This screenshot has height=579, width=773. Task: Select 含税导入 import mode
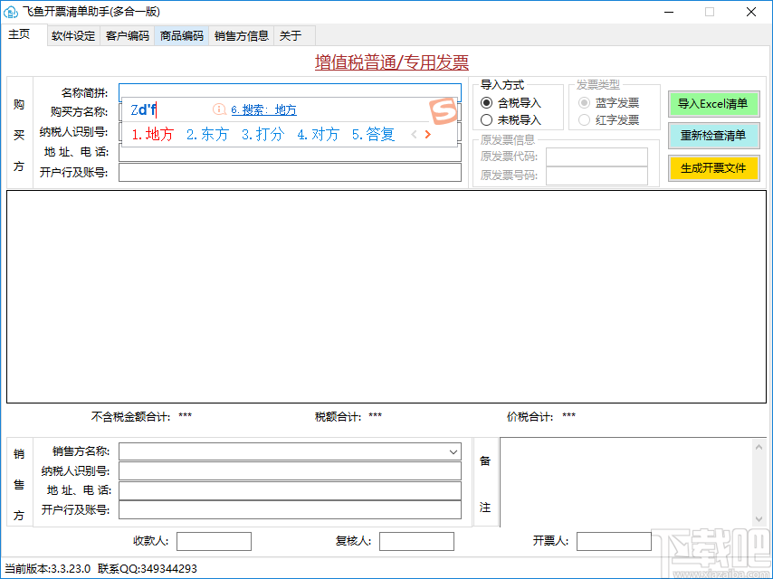point(511,102)
